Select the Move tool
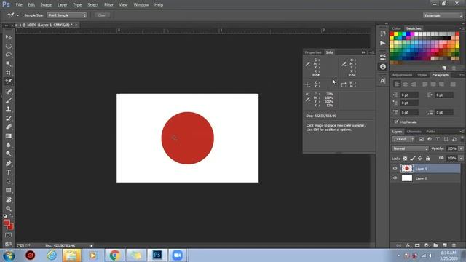Screen dimensions: 466x262 point(8,37)
